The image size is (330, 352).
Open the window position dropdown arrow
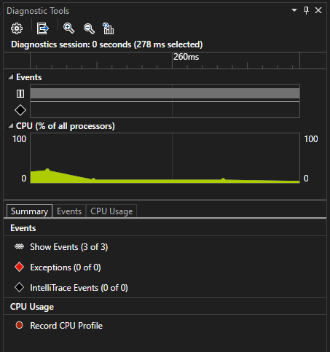(x=294, y=10)
